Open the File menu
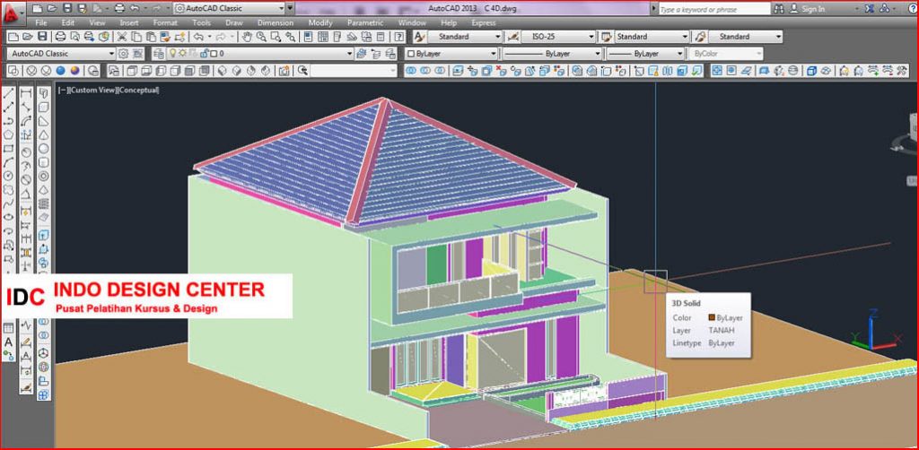Viewport: 919px width, 450px height. pos(41,22)
